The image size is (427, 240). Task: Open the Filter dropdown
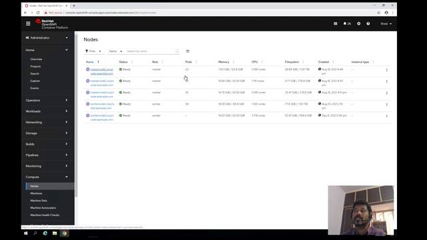coord(93,51)
